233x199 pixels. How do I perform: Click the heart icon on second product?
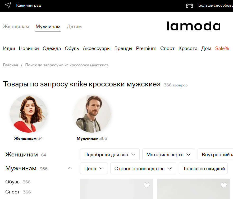pyautogui.click(x=224, y=185)
